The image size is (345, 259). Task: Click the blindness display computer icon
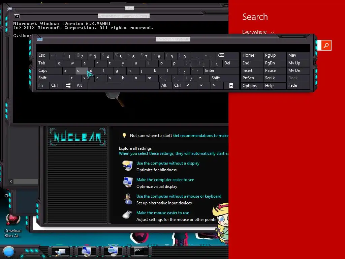(x=128, y=166)
